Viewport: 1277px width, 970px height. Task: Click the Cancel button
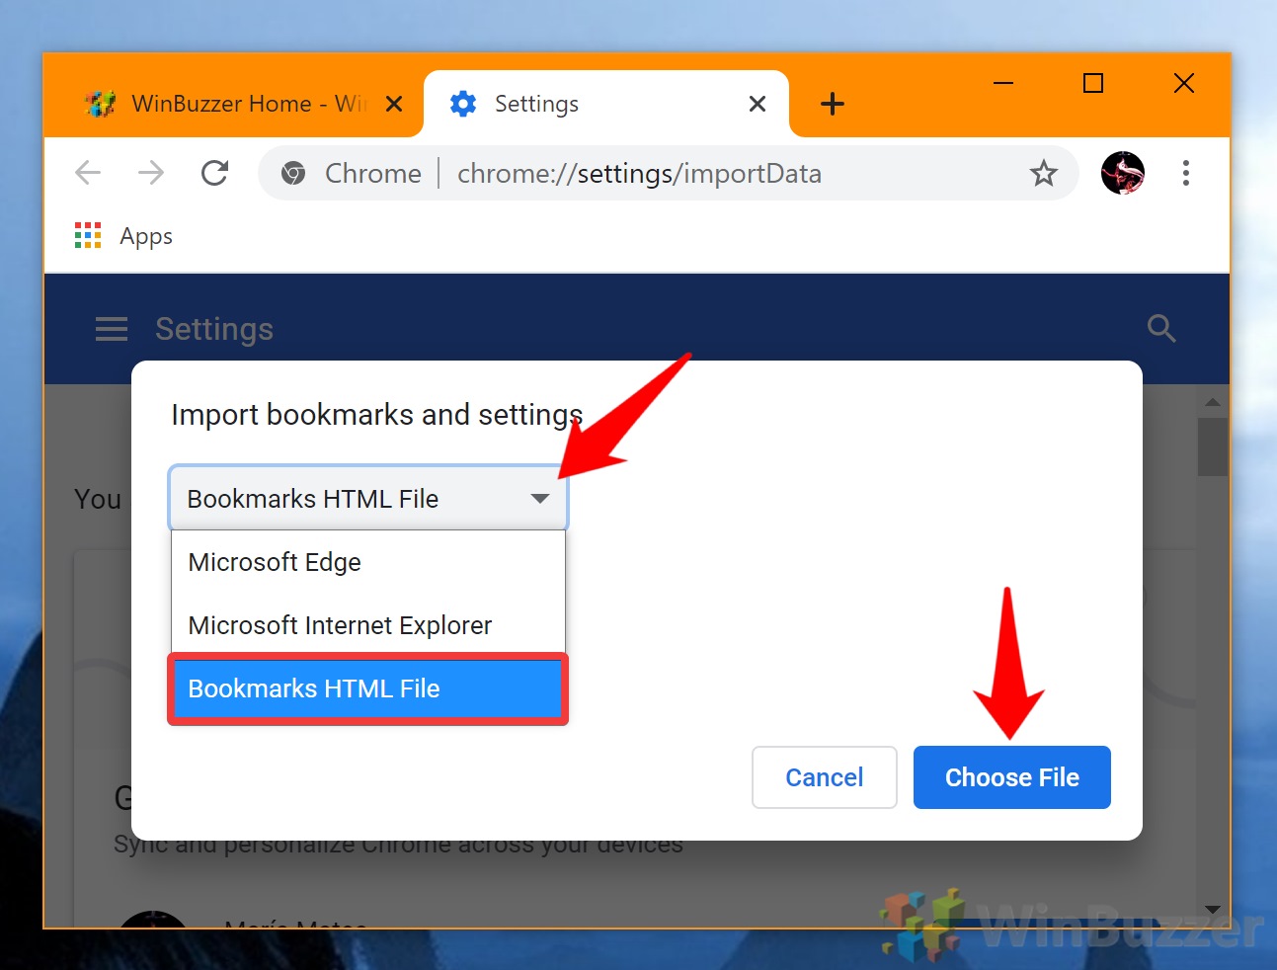825,777
